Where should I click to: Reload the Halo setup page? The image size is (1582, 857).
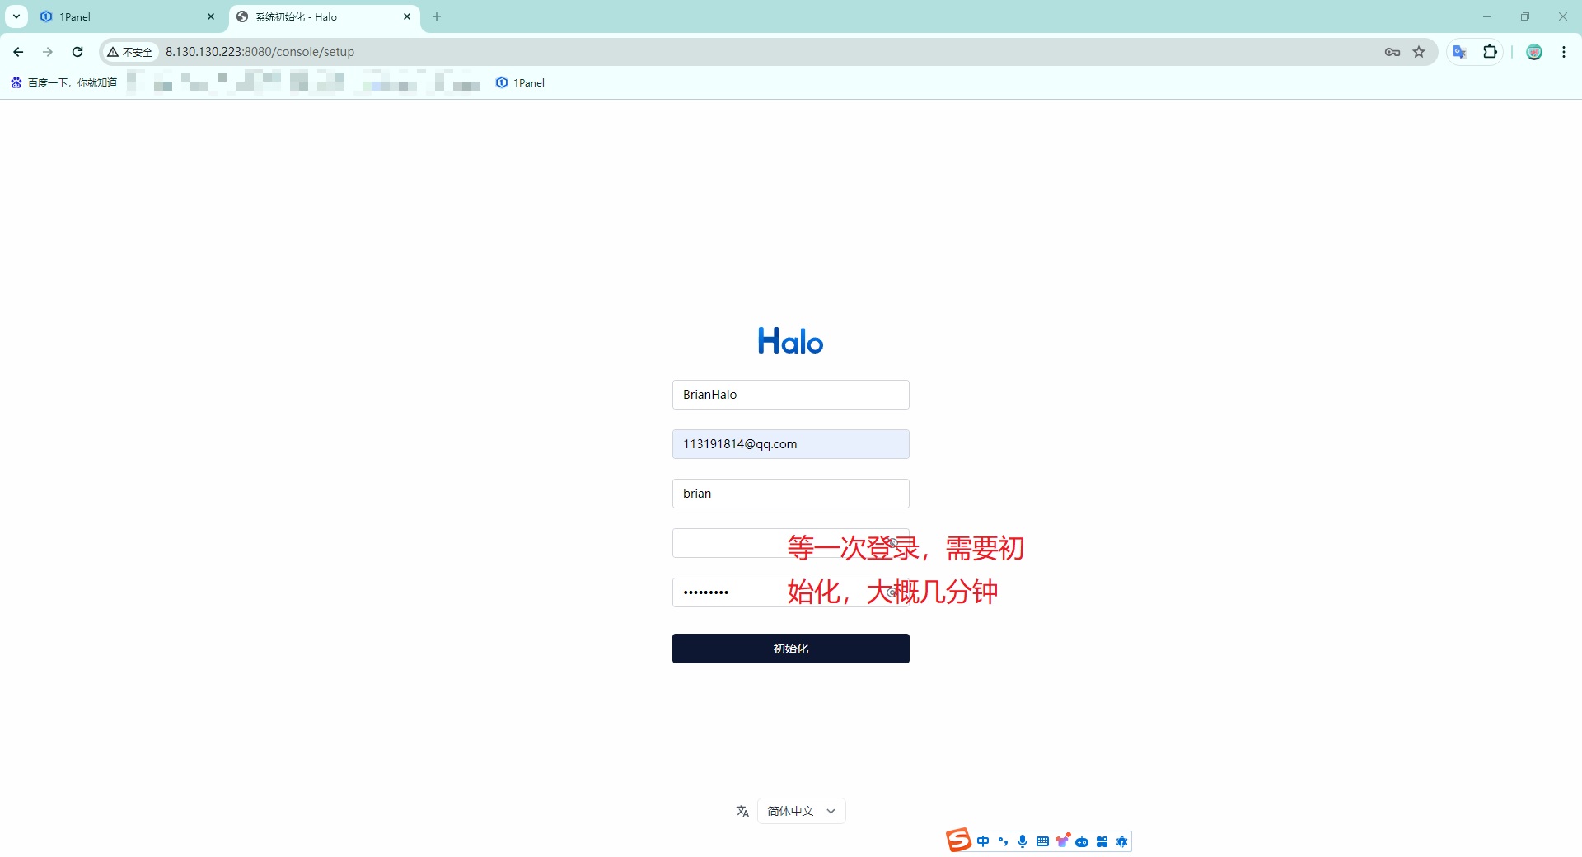(x=77, y=52)
